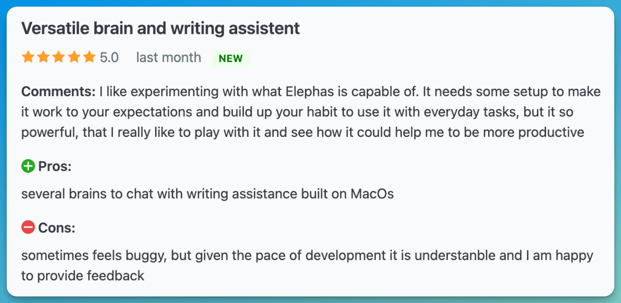Click "to provide feedback" in the cons
621x303 pixels.
click(x=83, y=276)
